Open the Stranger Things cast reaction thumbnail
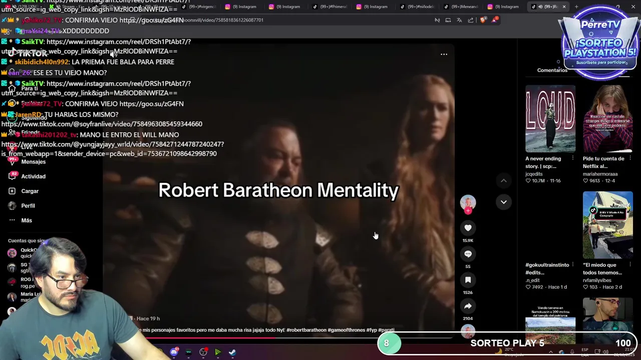 (607, 118)
